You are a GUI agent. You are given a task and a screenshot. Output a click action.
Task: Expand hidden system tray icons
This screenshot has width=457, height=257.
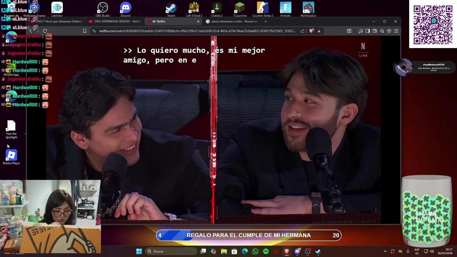point(385,251)
